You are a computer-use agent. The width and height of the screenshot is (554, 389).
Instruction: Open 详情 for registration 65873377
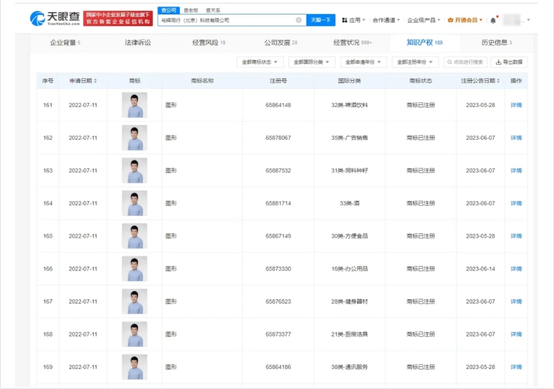click(516, 334)
